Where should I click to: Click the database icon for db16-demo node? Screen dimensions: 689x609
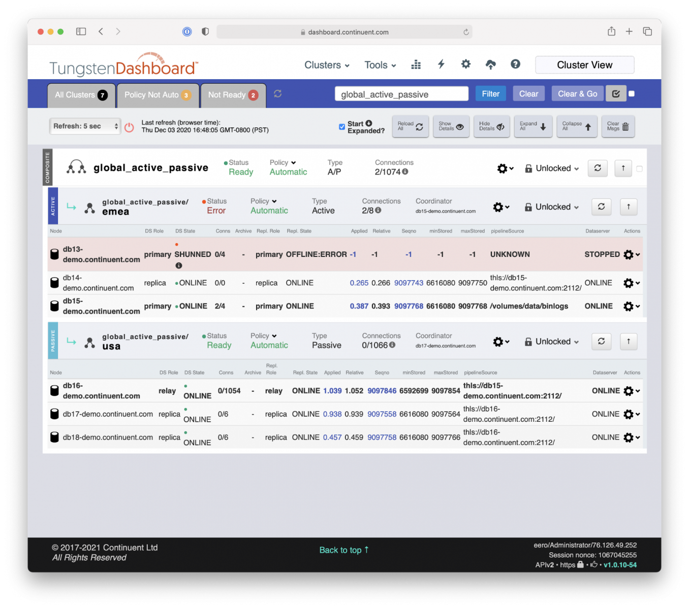(x=54, y=391)
